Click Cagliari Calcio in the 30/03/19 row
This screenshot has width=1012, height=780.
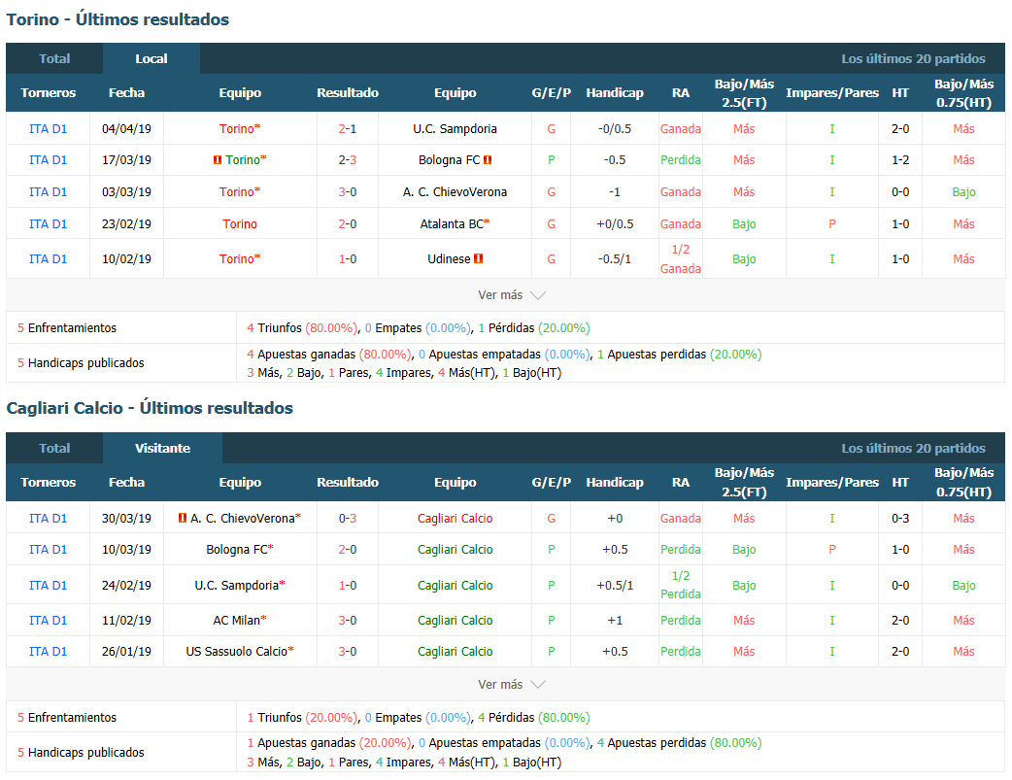pyautogui.click(x=455, y=519)
